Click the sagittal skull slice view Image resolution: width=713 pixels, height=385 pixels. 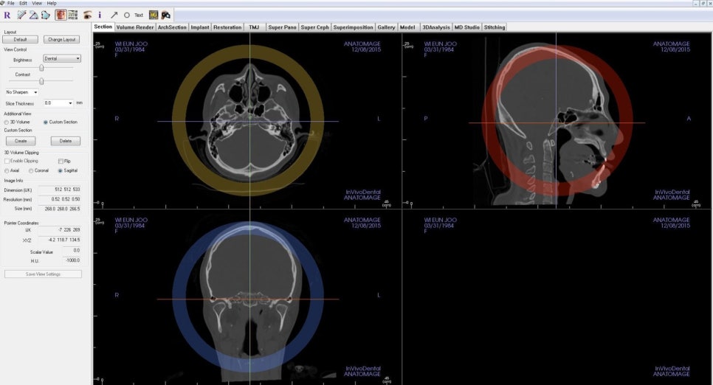tap(557, 122)
